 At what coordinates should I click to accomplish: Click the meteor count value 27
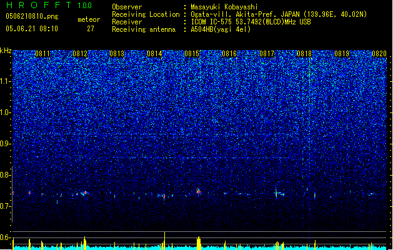pos(91,29)
